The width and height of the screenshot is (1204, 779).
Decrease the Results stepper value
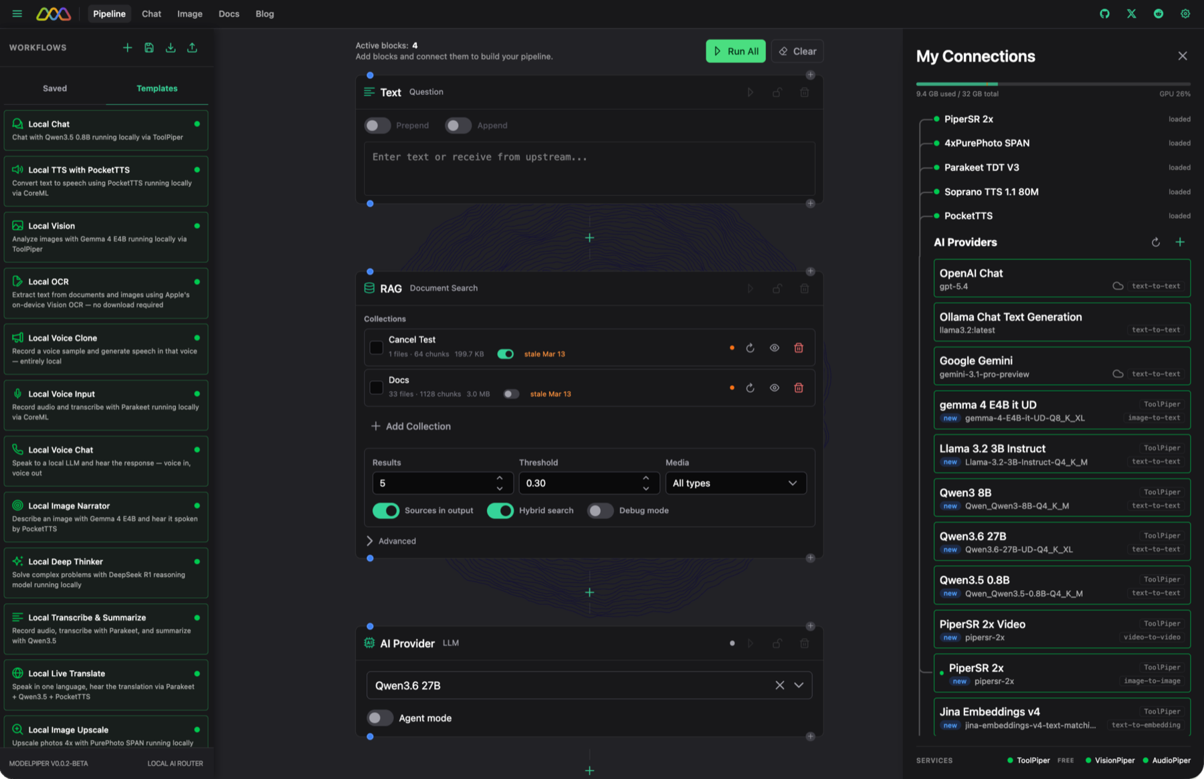pyautogui.click(x=500, y=488)
